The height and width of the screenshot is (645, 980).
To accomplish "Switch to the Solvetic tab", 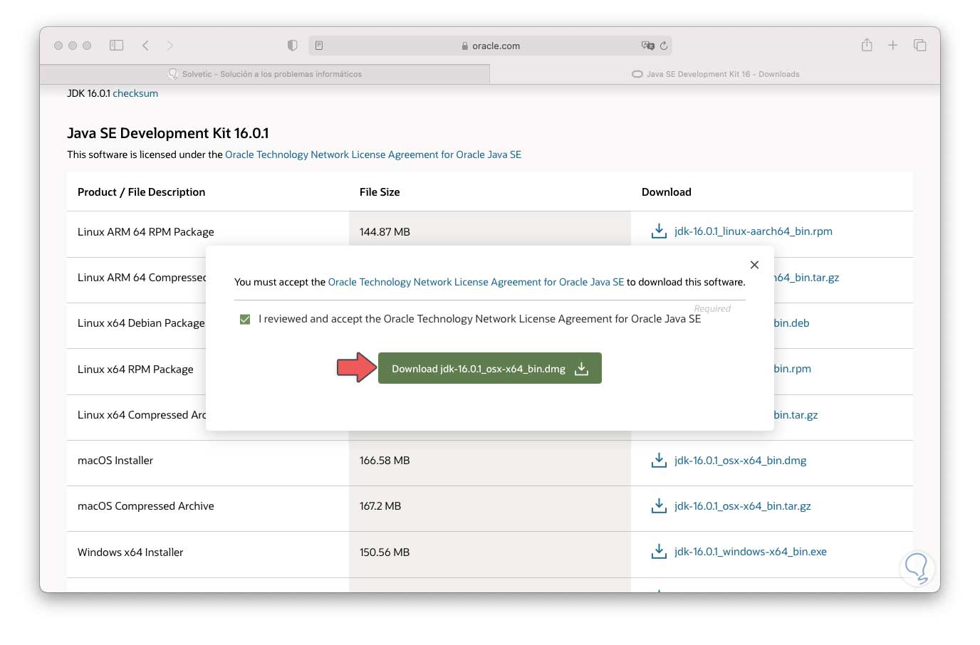I will point(265,74).
